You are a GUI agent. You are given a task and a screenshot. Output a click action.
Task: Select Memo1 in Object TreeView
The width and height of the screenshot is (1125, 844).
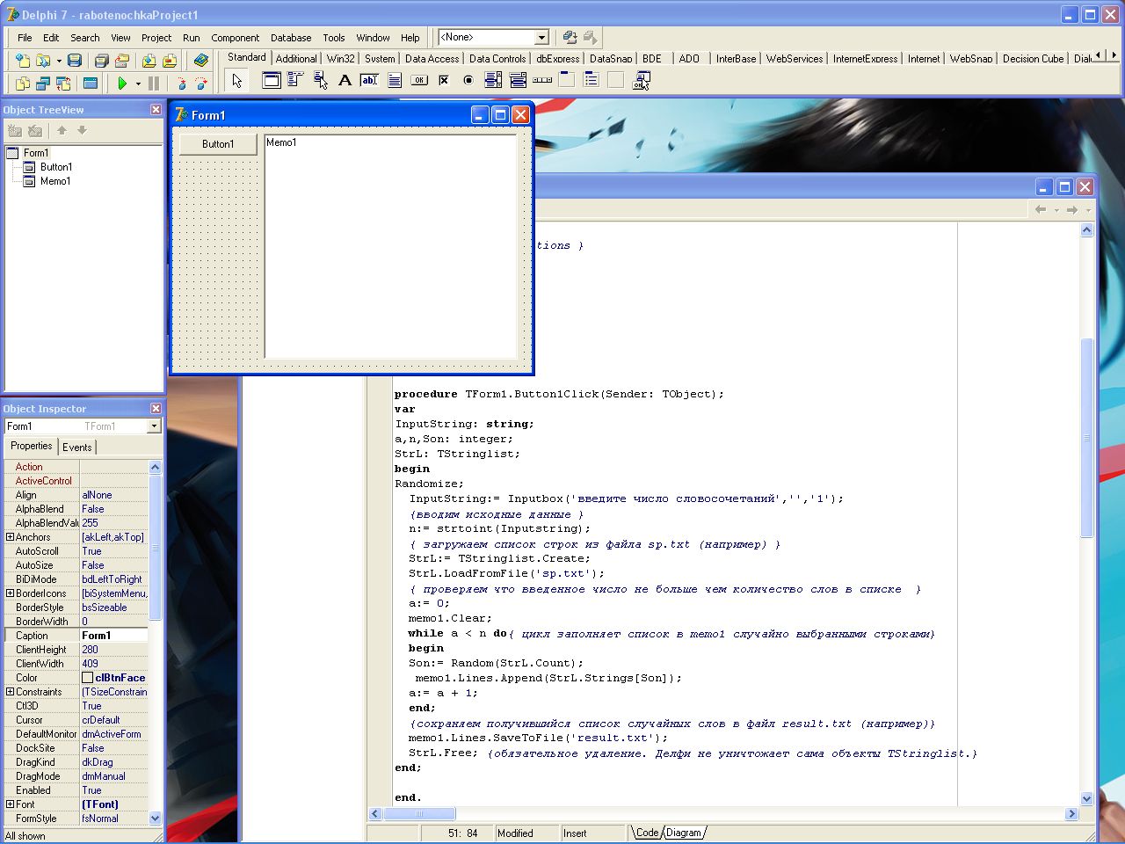[55, 181]
